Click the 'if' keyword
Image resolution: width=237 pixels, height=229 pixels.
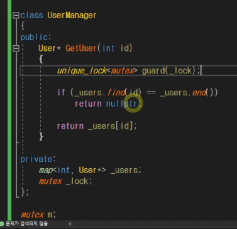tap(61, 92)
